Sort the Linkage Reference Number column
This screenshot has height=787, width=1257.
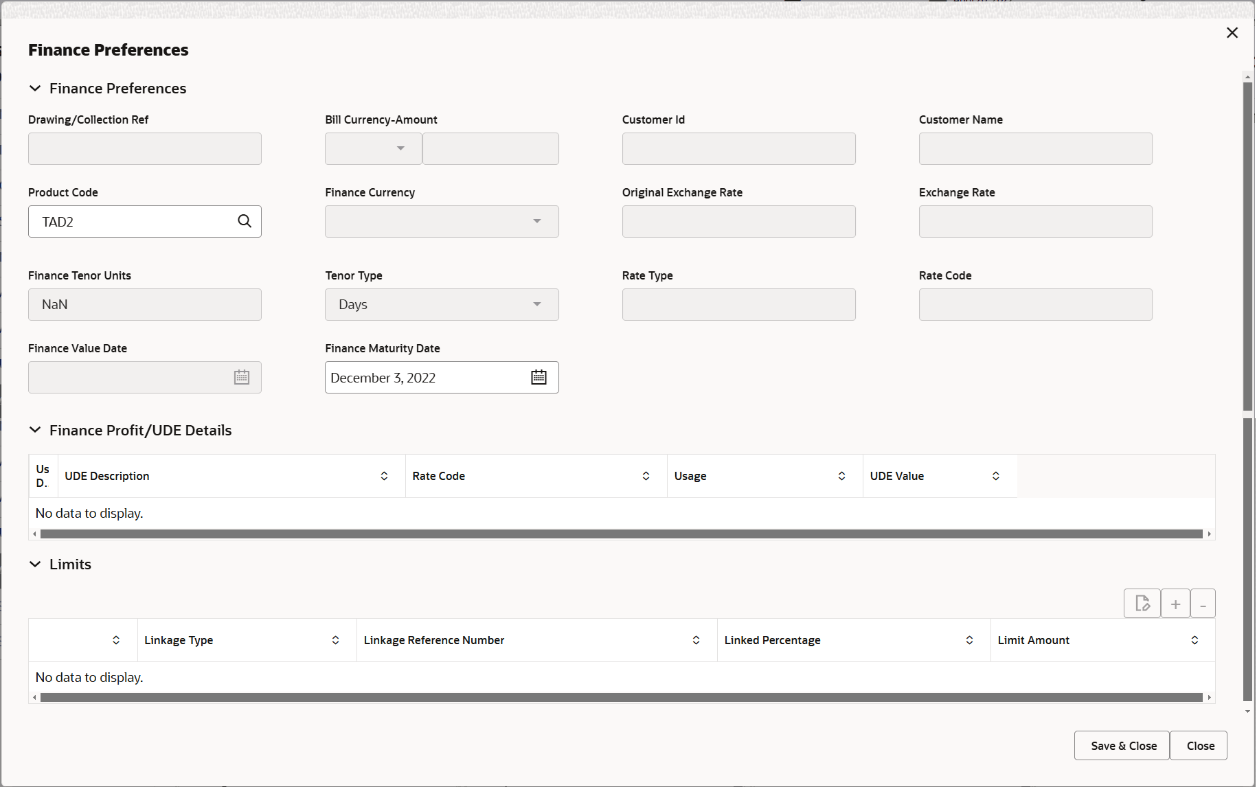click(x=696, y=639)
